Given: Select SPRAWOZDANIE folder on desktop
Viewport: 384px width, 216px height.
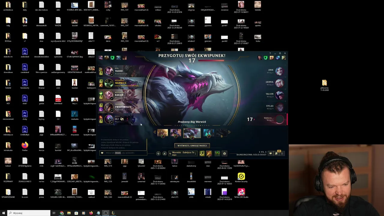Looking at the screenshot, I should pos(8,193).
